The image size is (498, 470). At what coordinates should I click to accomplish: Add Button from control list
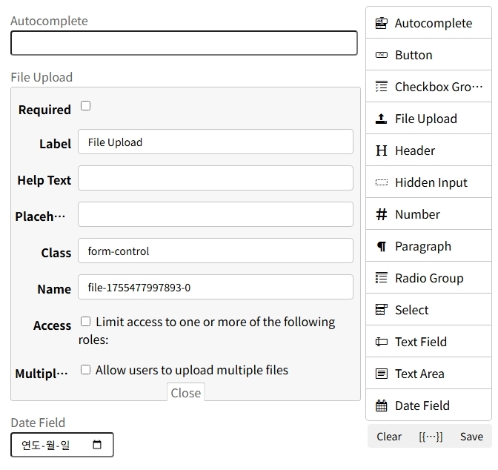[428, 55]
